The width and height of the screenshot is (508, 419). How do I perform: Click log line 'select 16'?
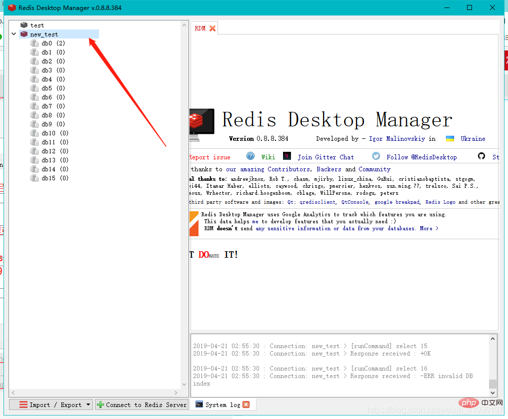coord(310,368)
